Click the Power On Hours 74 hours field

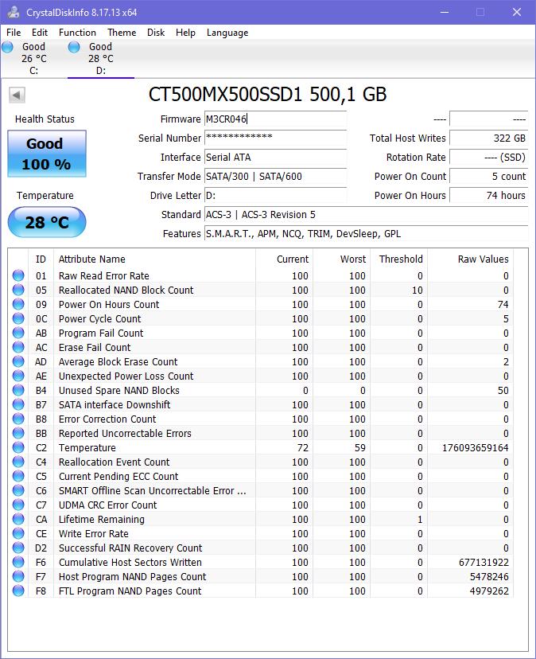pyautogui.click(x=489, y=196)
